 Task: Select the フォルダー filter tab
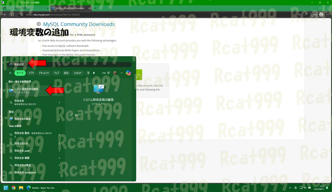78,73
